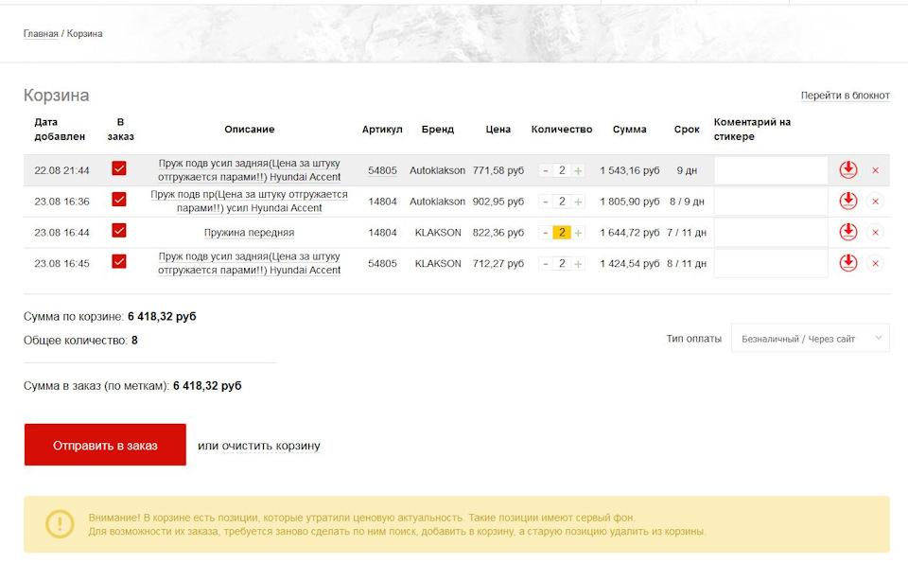Delete Пружина передняя row using X icon
Screen dimensions: 908x563
coord(875,232)
